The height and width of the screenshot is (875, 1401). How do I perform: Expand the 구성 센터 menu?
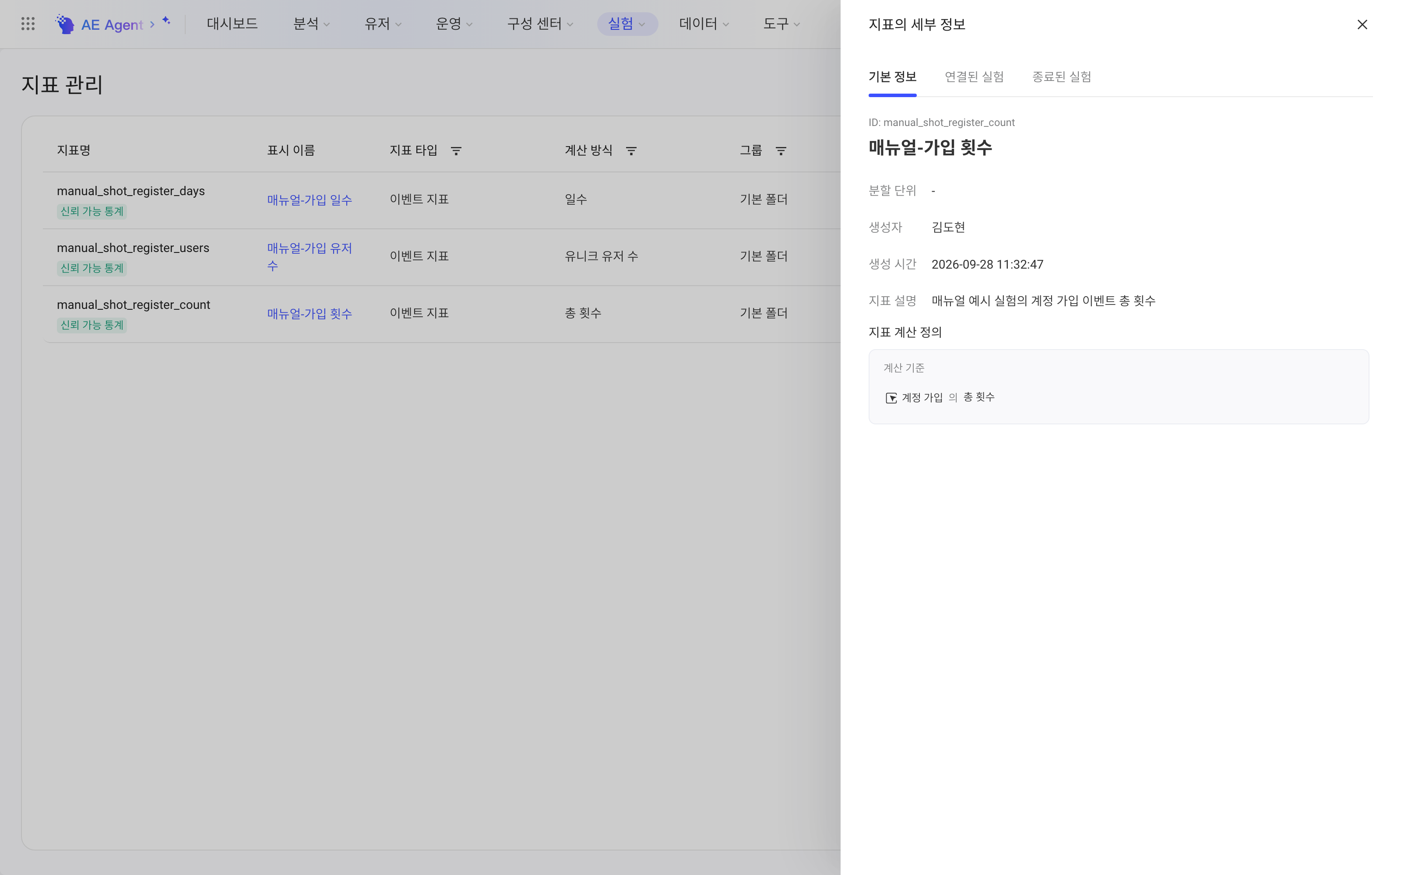(540, 24)
